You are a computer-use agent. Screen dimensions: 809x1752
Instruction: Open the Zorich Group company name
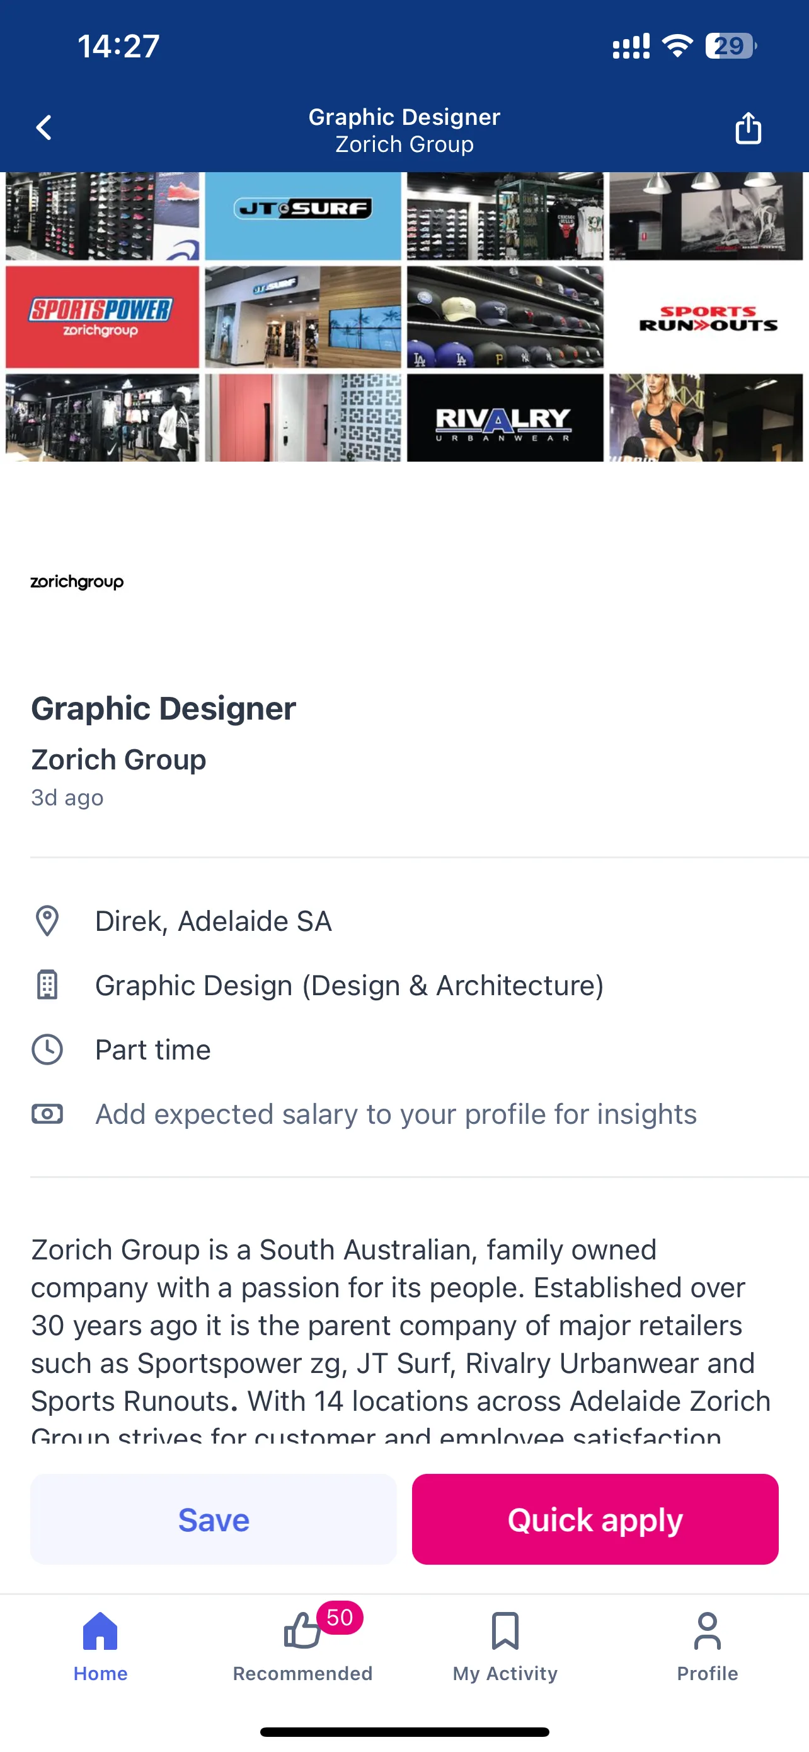click(118, 760)
